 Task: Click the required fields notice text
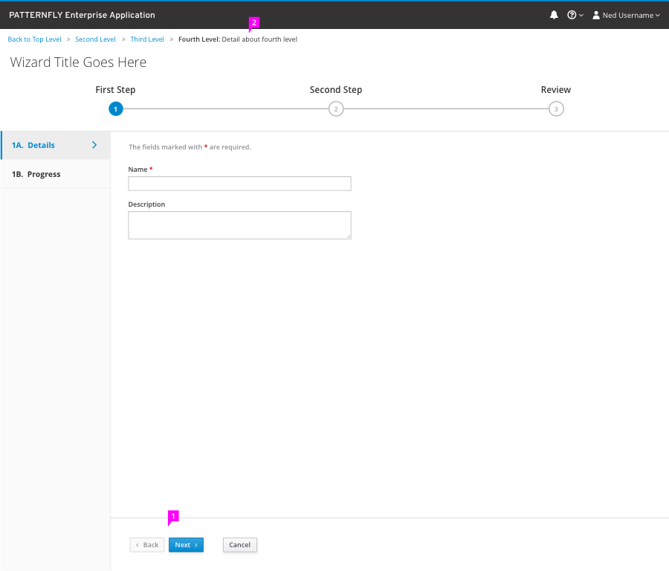[190, 147]
